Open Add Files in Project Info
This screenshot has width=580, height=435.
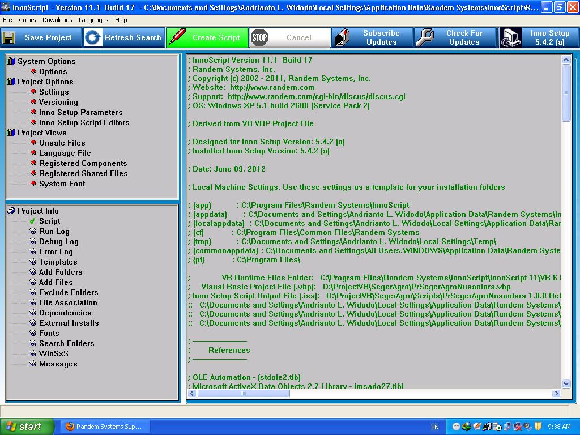tap(56, 282)
